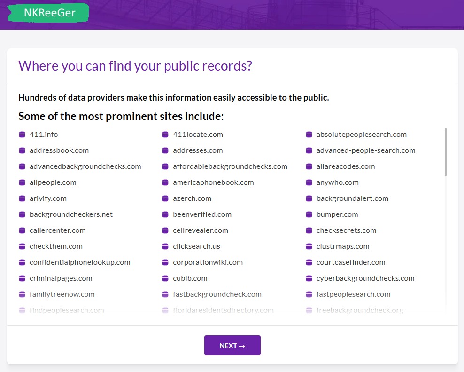Click the 411.info text
Viewport: 464px width, 372px height.
point(44,135)
